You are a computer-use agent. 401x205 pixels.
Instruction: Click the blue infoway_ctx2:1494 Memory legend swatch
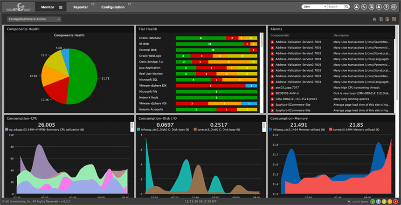[x=270, y=130]
